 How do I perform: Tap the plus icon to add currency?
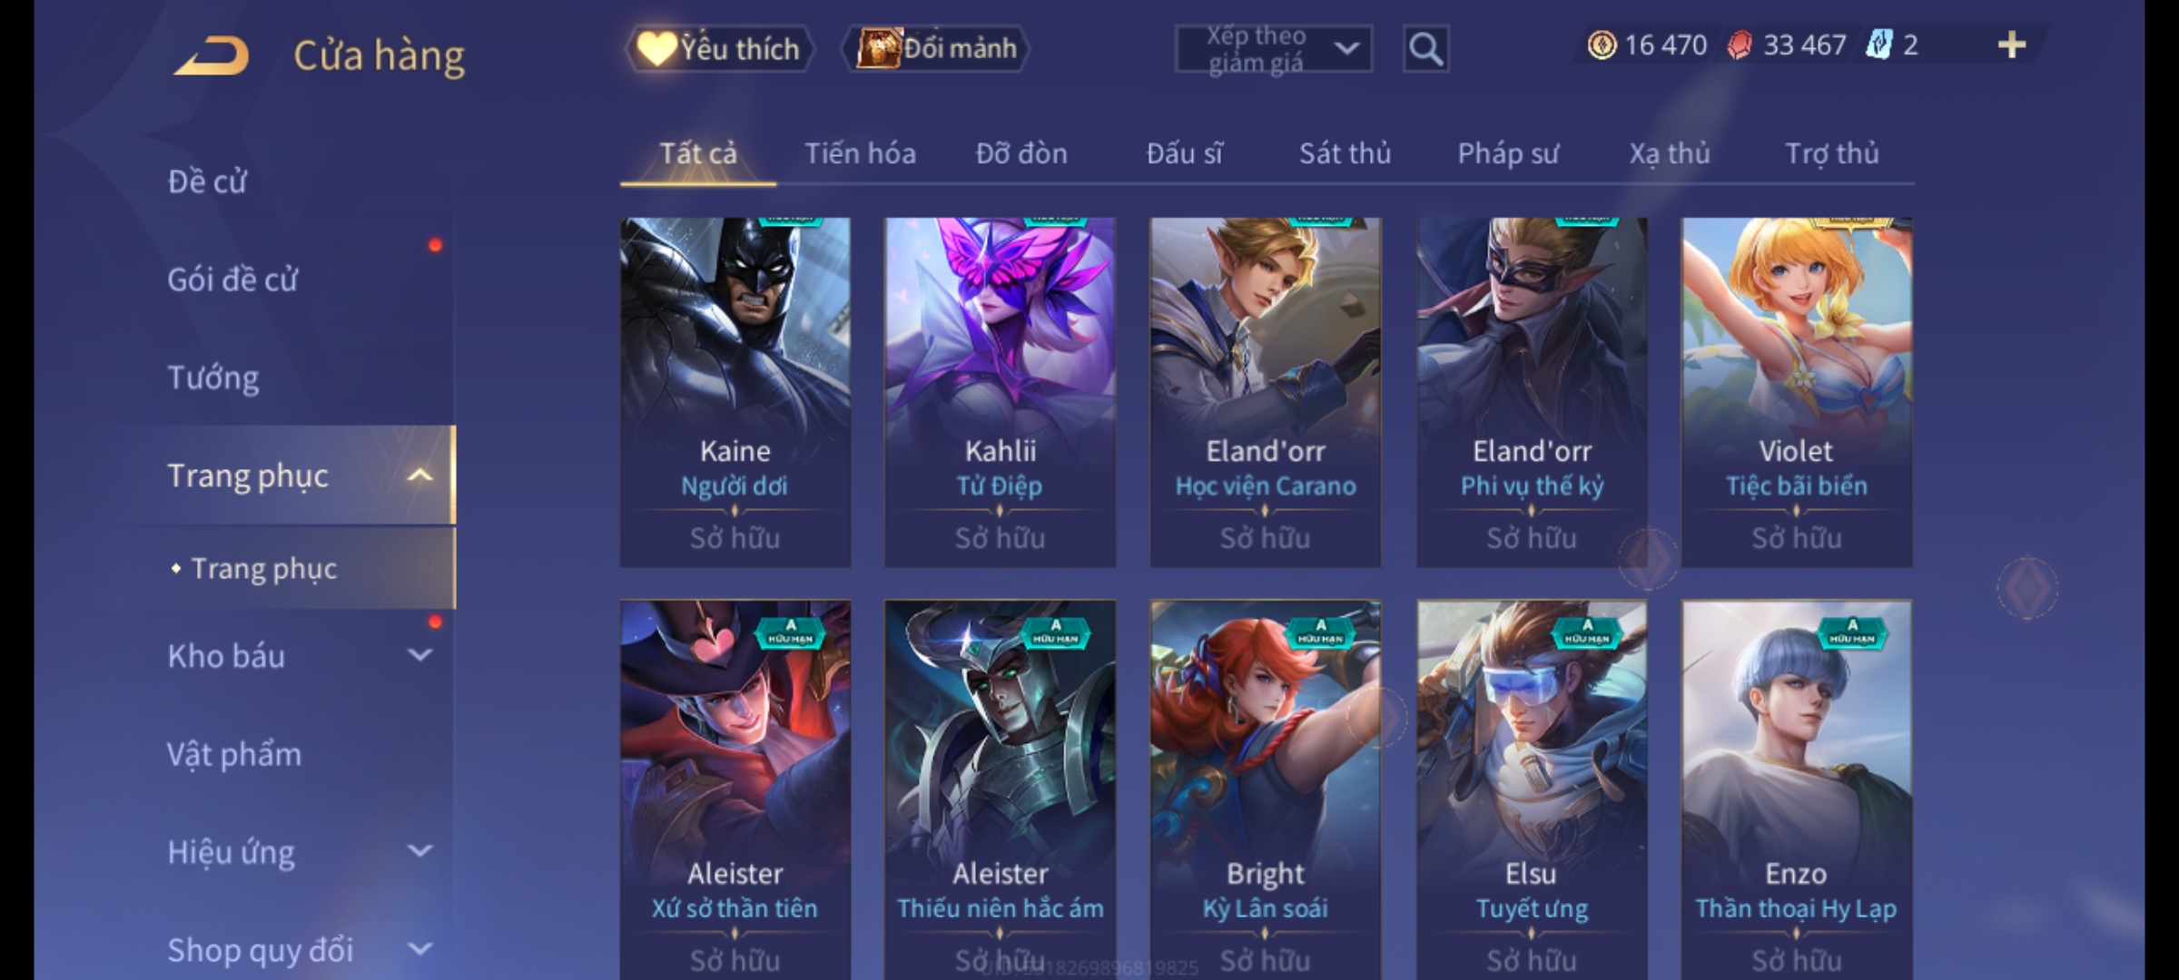coord(2012,44)
